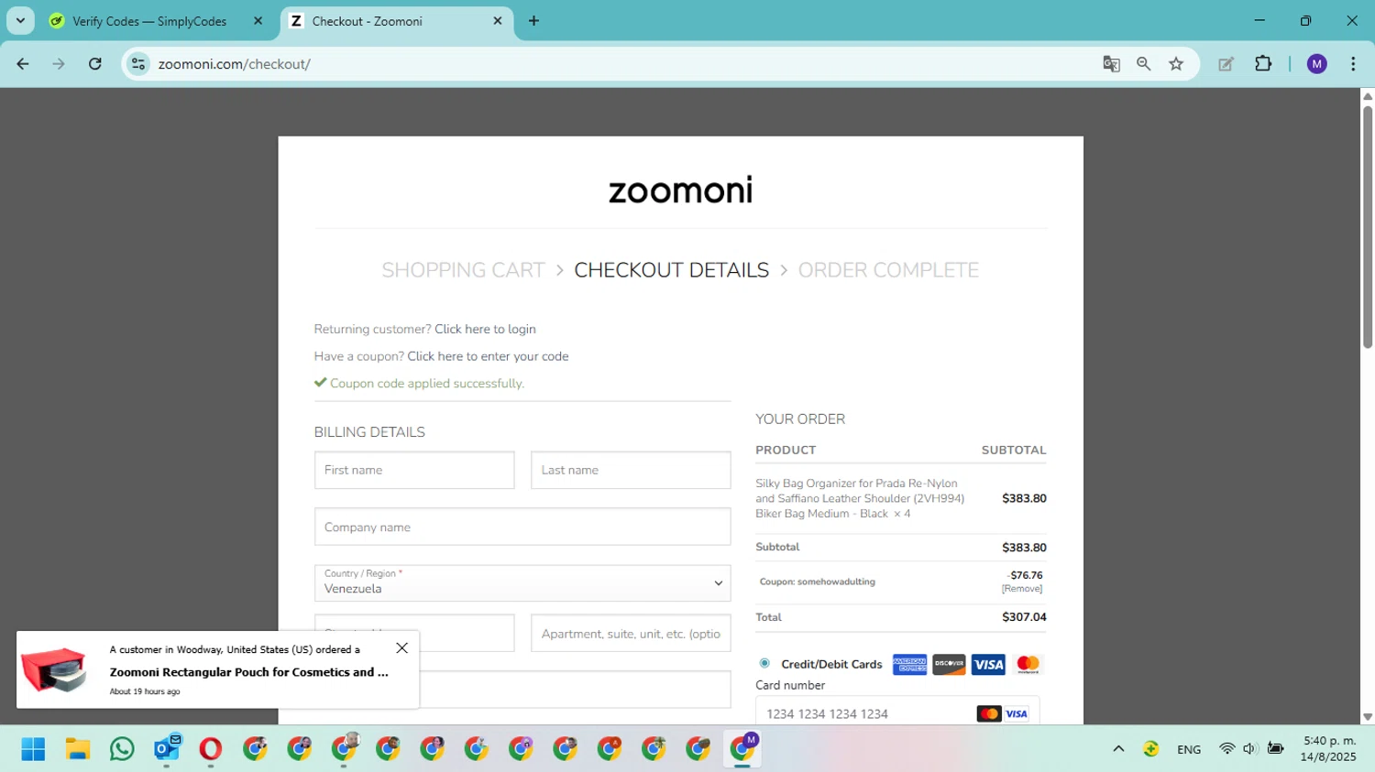Click the Discover card logo
The width and height of the screenshot is (1375, 772).
click(x=949, y=665)
